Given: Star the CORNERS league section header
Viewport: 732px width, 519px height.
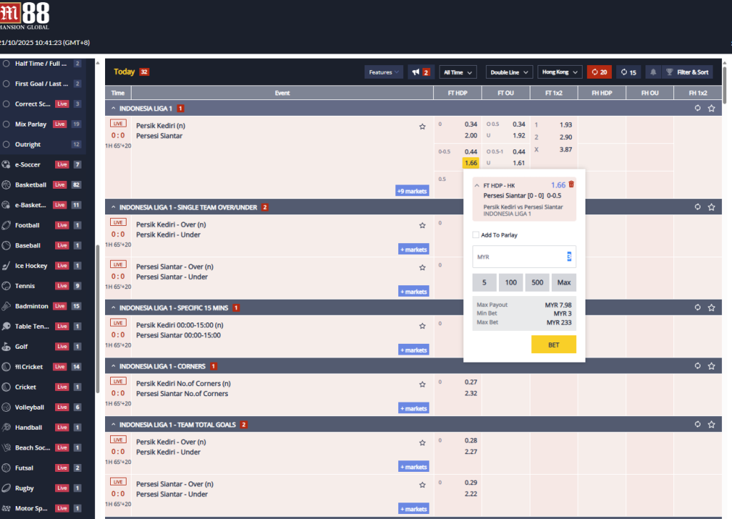Looking at the screenshot, I should 711,365.
